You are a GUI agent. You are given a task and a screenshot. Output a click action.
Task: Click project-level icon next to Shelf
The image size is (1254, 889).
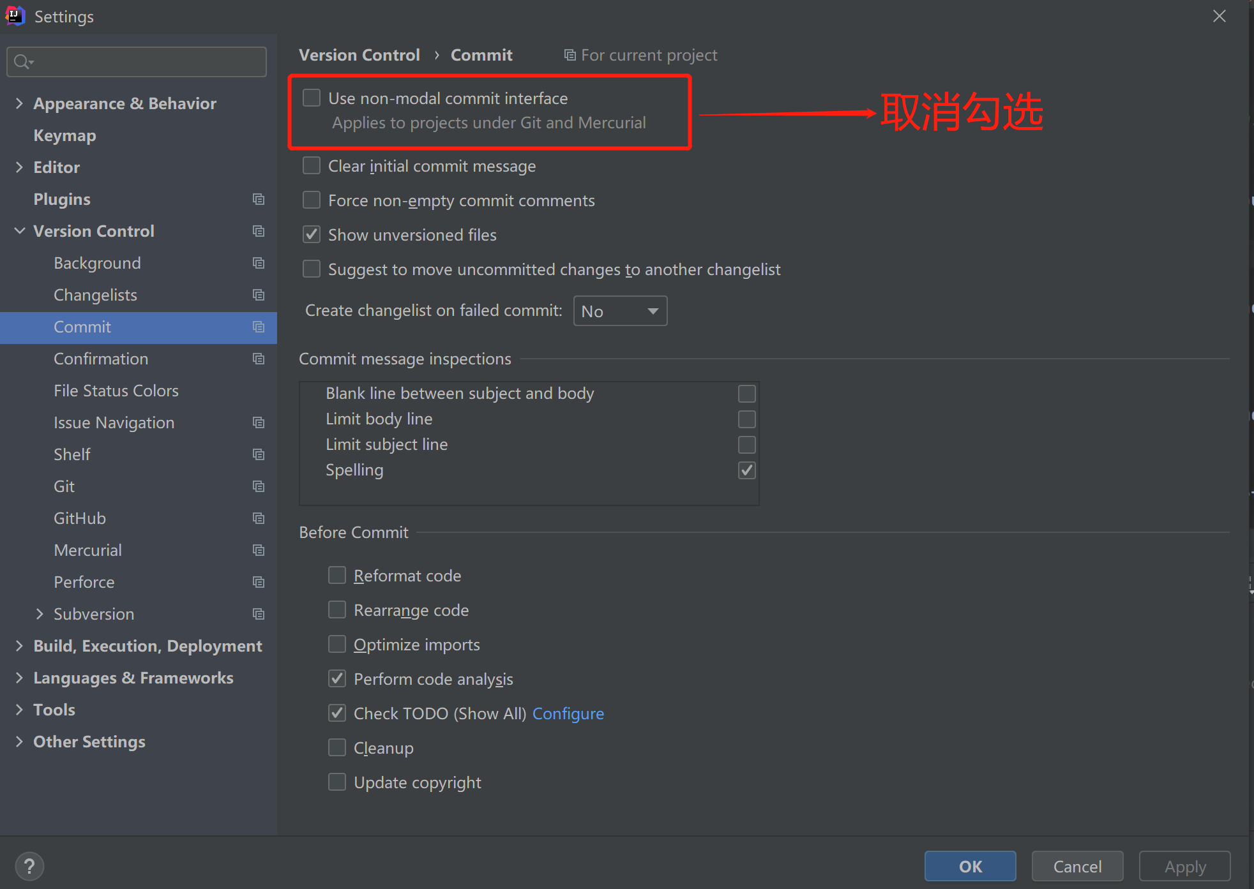point(259,454)
